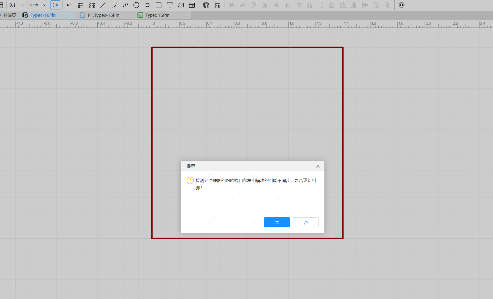493x299 pixels.
Task: Click the 是 button in dialog
Action: click(x=277, y=222)
